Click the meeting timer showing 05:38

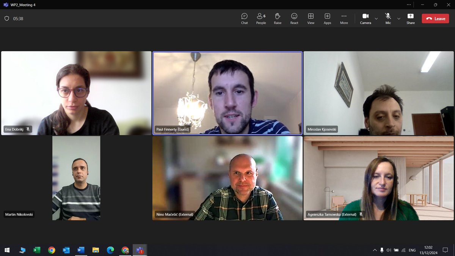18,19
